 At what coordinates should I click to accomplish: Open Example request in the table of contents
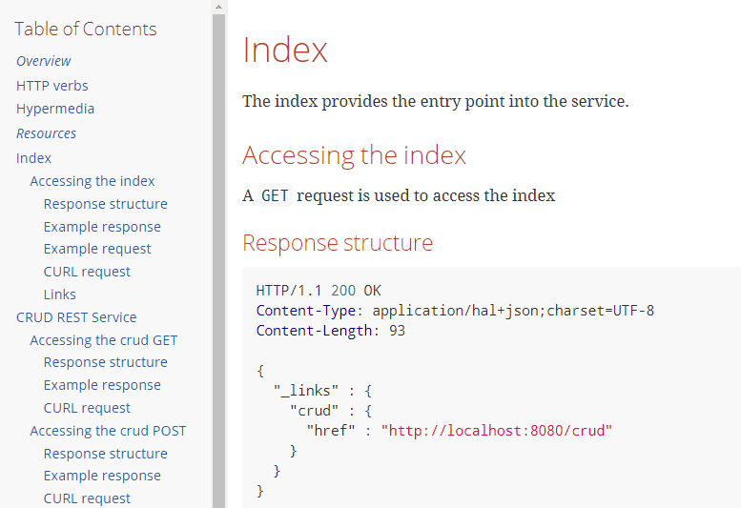pos(97,249)
